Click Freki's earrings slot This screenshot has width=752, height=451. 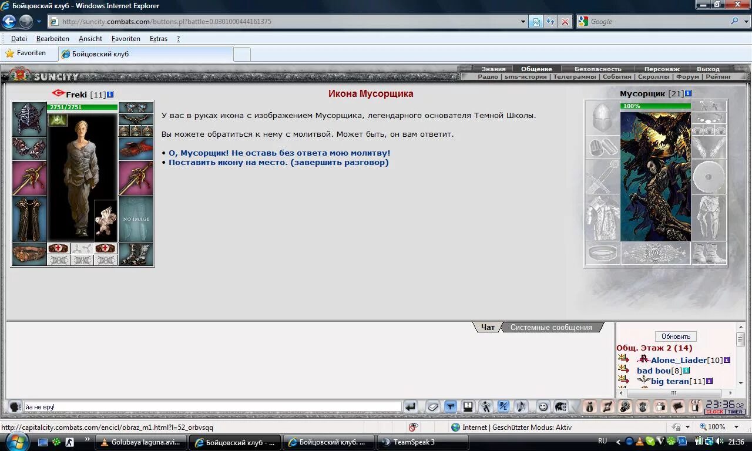(x=136, y=108)
